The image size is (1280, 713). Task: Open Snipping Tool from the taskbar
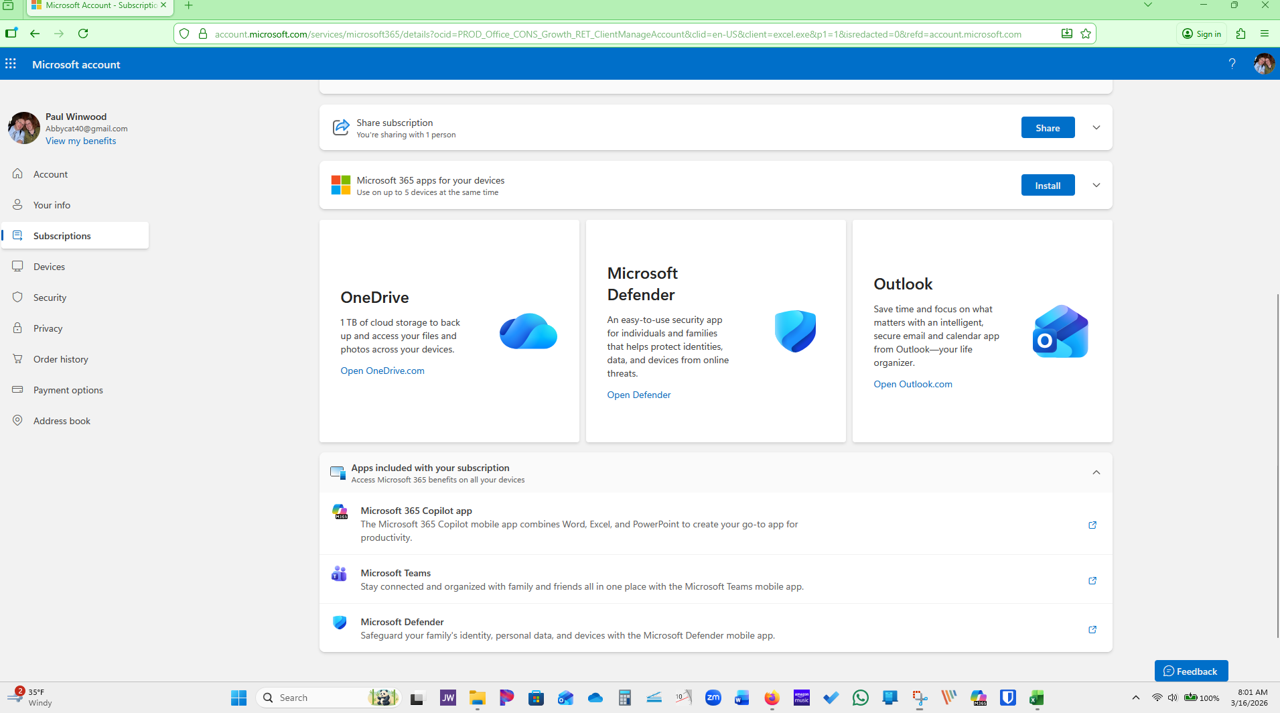click(x=920, y=698)
